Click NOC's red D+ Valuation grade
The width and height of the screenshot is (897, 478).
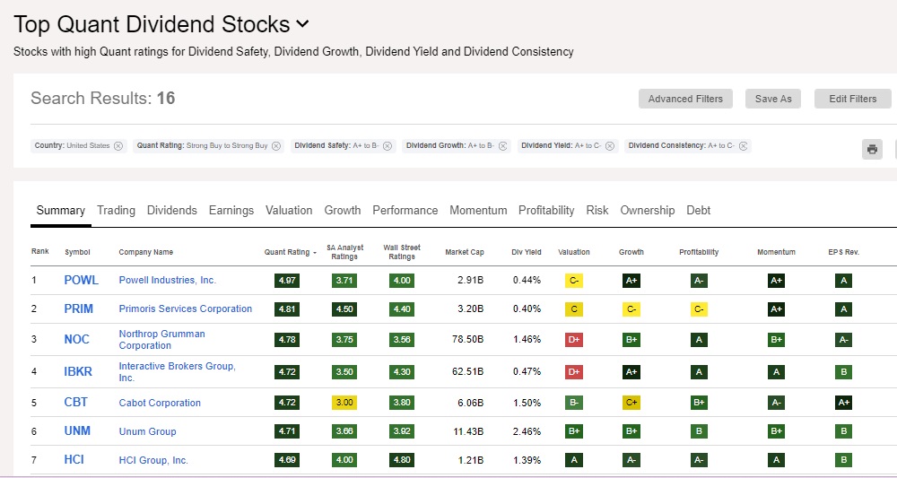574,340
